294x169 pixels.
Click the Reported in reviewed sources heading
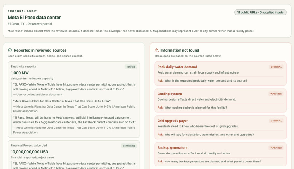click(x=40, y=50)
